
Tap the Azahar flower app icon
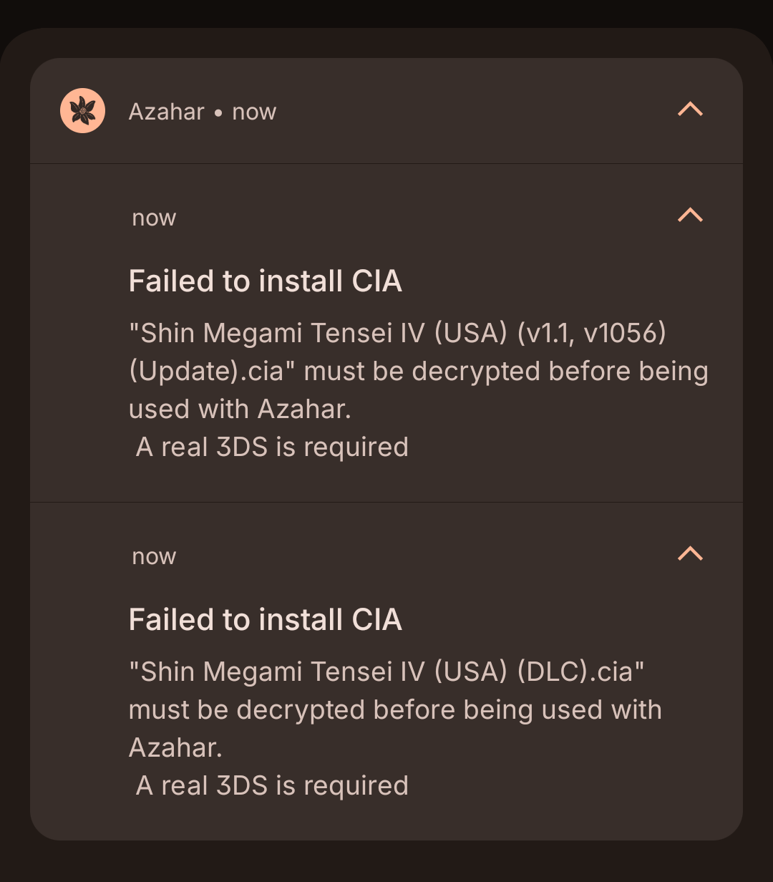(83, 111)
